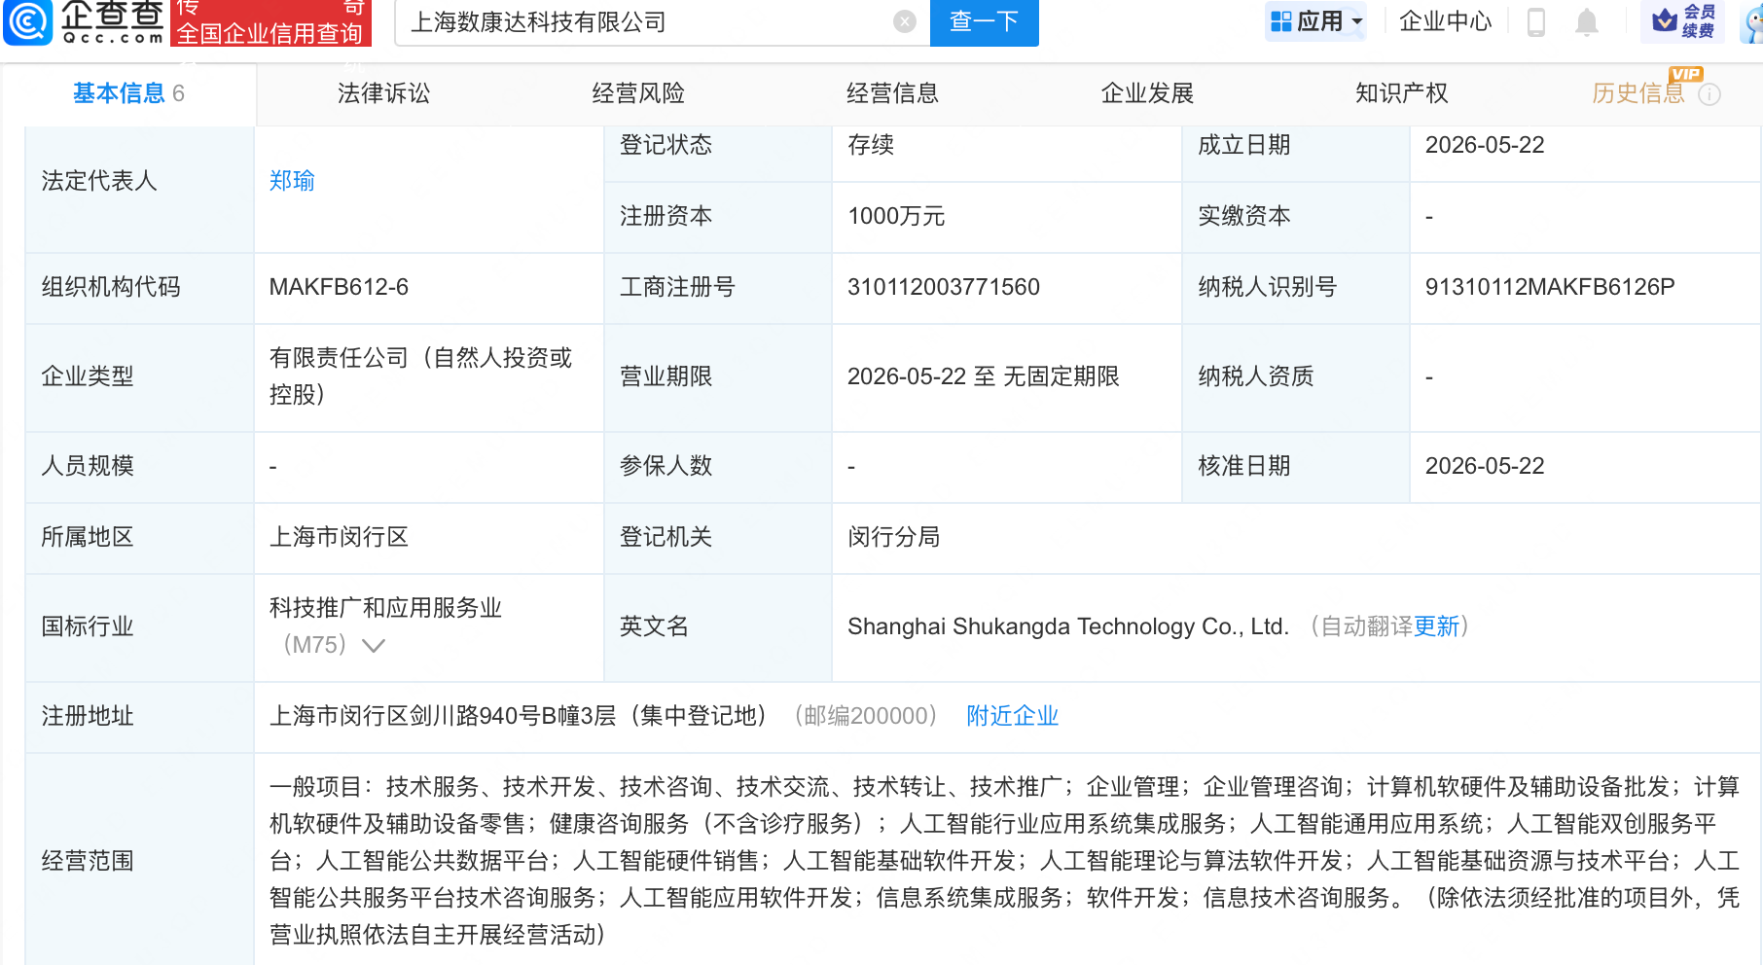Click 更新 link beside English name
The height and width of the screenshot is (965, 1763).
[1437, 626]
